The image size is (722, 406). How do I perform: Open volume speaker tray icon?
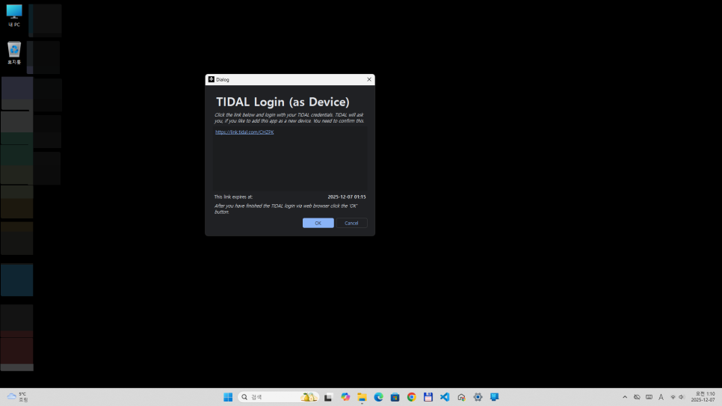click(x=682, y=397)
